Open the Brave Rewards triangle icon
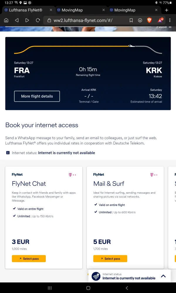Image resolution: width=176 pixels, height=293 pixels. pos(160,21)
